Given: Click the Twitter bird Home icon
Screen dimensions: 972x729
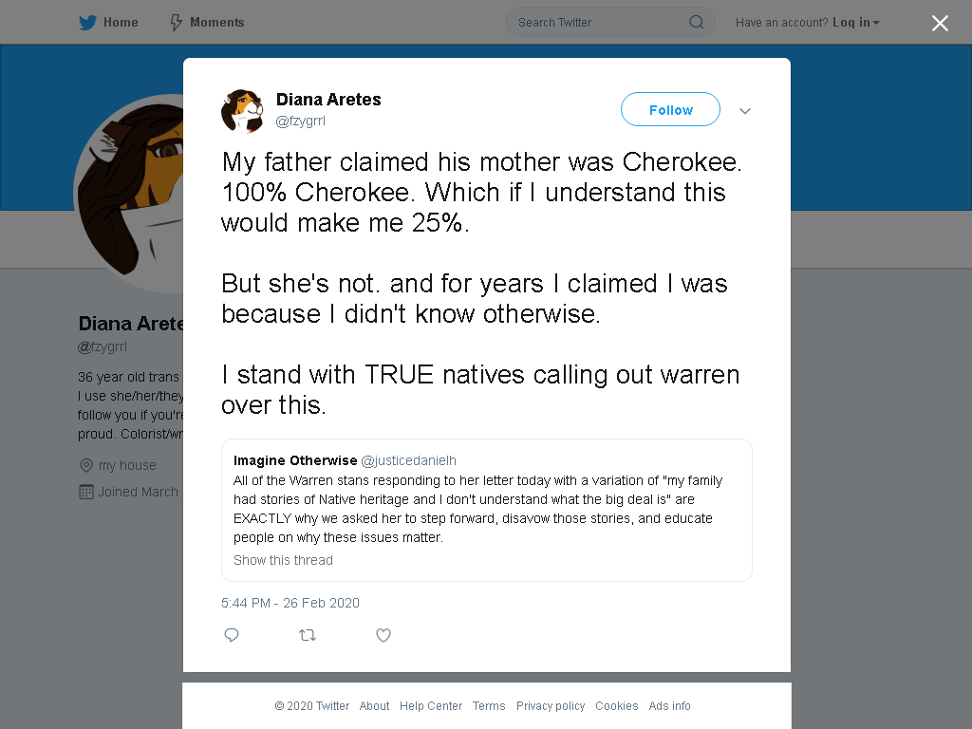Looking at the screenshot, I should [87, 23].
